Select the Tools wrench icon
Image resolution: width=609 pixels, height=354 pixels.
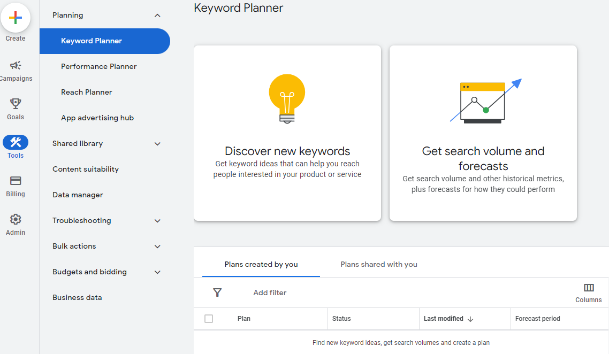(x=16, y=142)
